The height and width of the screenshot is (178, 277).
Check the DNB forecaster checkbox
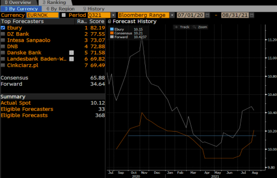click(3, 46)
